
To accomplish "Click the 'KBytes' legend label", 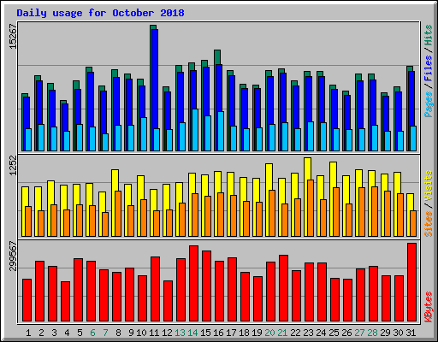I will click(429, 307).
